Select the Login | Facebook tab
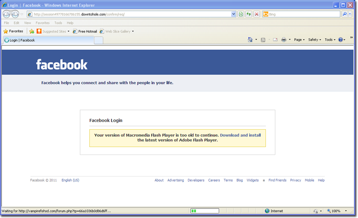358x218 pixels. 48,40
